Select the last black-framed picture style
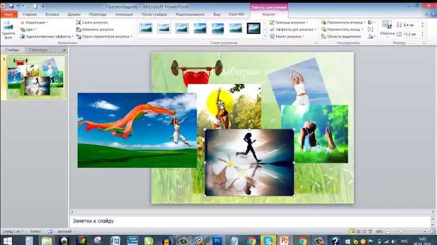Image resolution: width=437 pixels, height=245 pixels. 253,28
